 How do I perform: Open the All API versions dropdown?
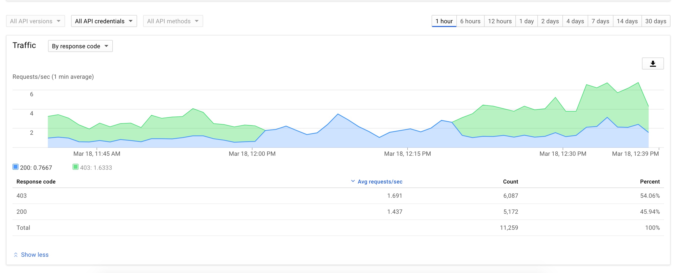click(x=36, y=21)
